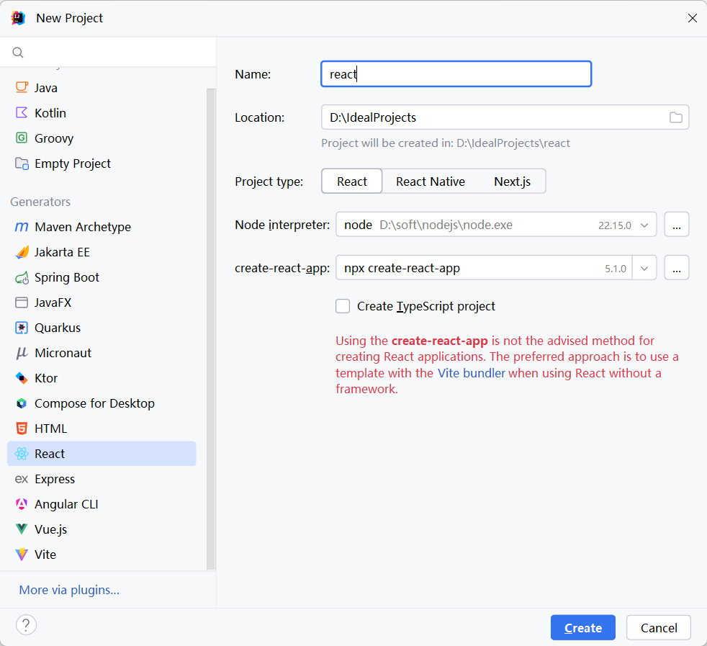Enable Create TypeScript project checkbox
Viewport: 707px width, 646px height.
[x=343, y=306]
